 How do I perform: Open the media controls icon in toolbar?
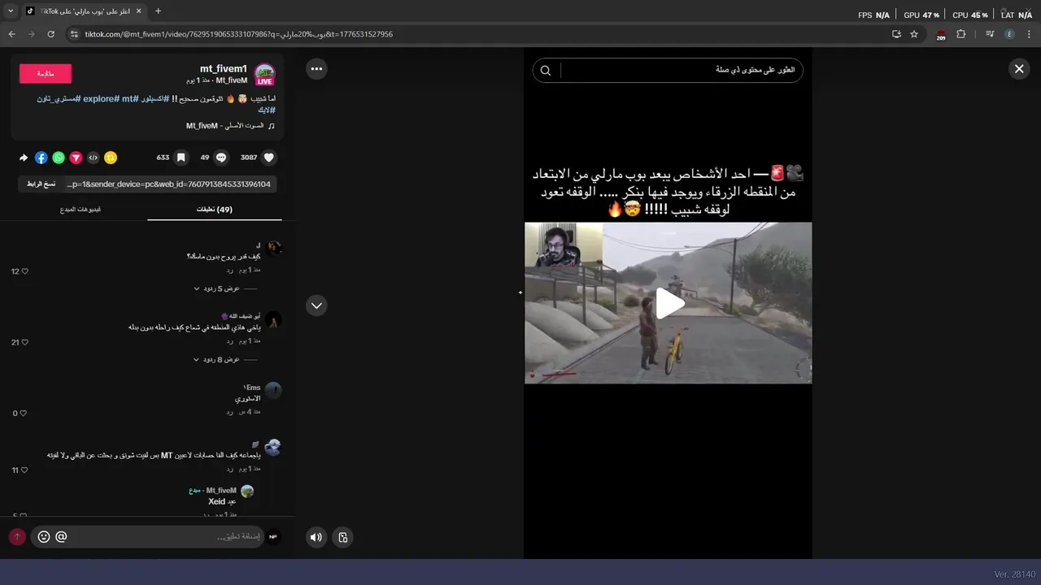tap(990, 34)
